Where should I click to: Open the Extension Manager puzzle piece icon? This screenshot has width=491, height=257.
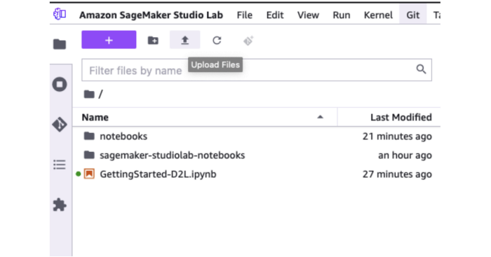(x=60, y=204)
